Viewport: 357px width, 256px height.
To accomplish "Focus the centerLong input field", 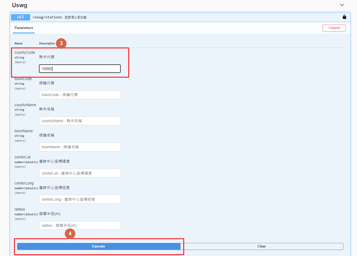I will pyautogui.click(x=80, y=199).
